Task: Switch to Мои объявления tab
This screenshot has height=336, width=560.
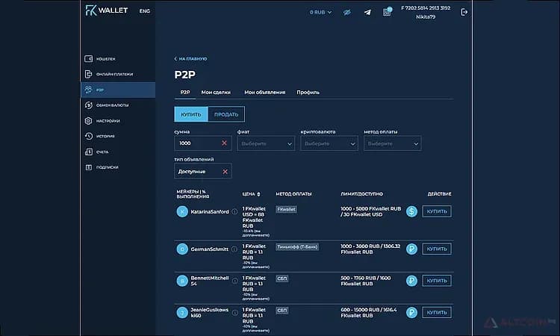Action: coord(264,92)
